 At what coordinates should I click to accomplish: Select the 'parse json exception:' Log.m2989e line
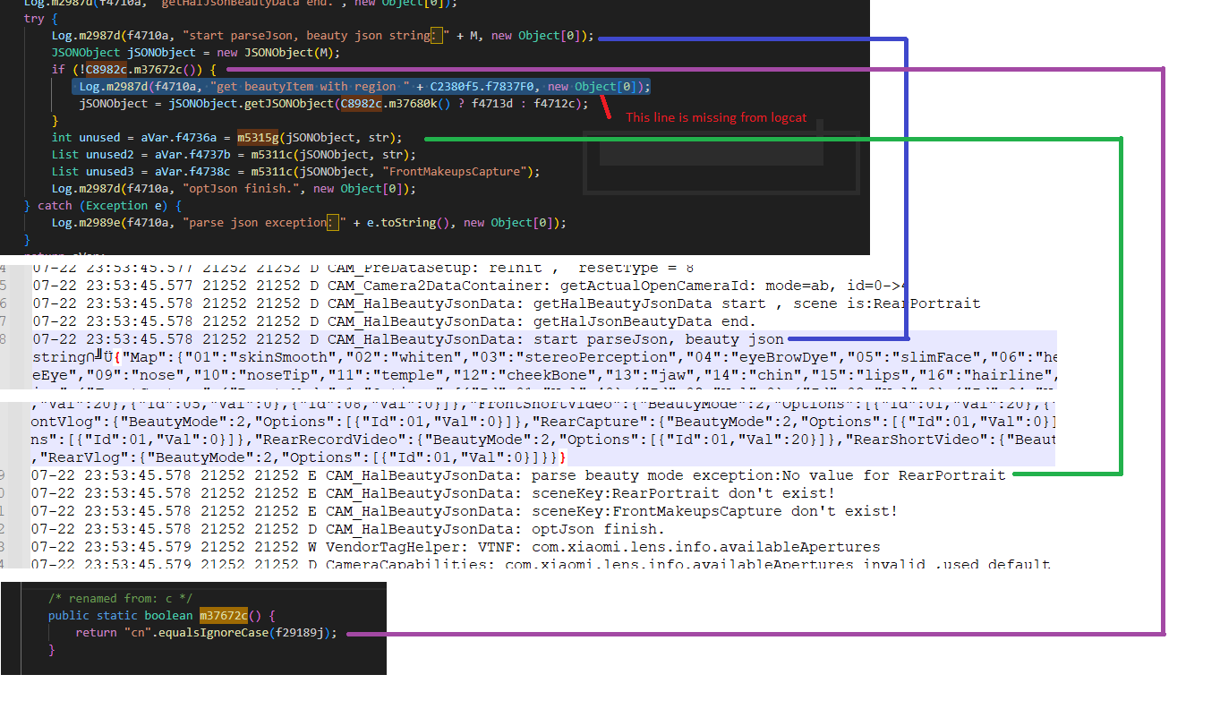tap(309, 223)
